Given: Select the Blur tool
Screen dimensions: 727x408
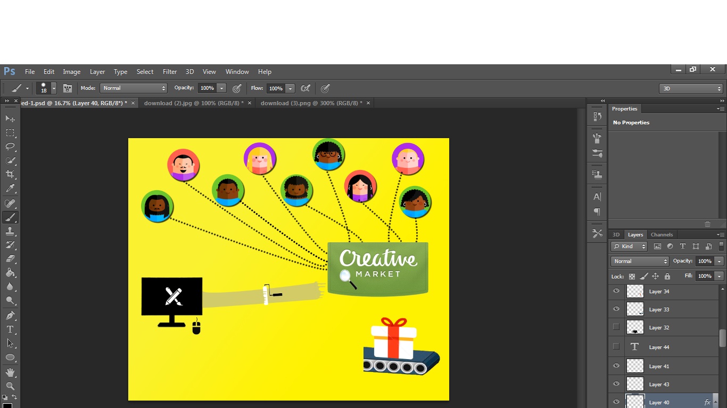Looking at the screenshot, I should [10, 286].
